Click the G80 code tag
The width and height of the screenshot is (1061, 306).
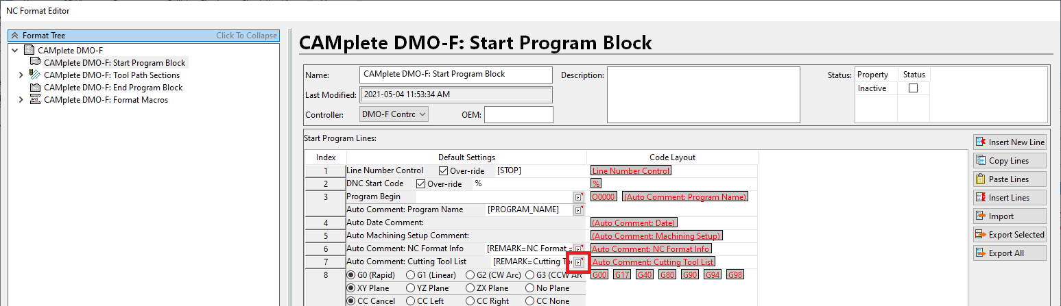(x=667, y=275)
